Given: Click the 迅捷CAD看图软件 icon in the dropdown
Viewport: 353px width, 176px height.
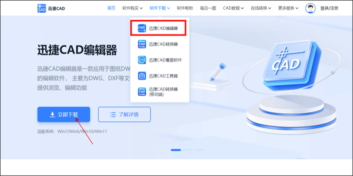Looking at the screenshot, I should (142, 60).
